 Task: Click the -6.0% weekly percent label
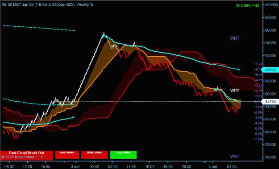point(258,134)
